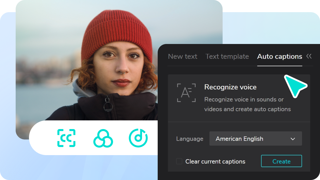Click the music note disc icon
Screen dimensions: 320x180
tap(138, 138)
